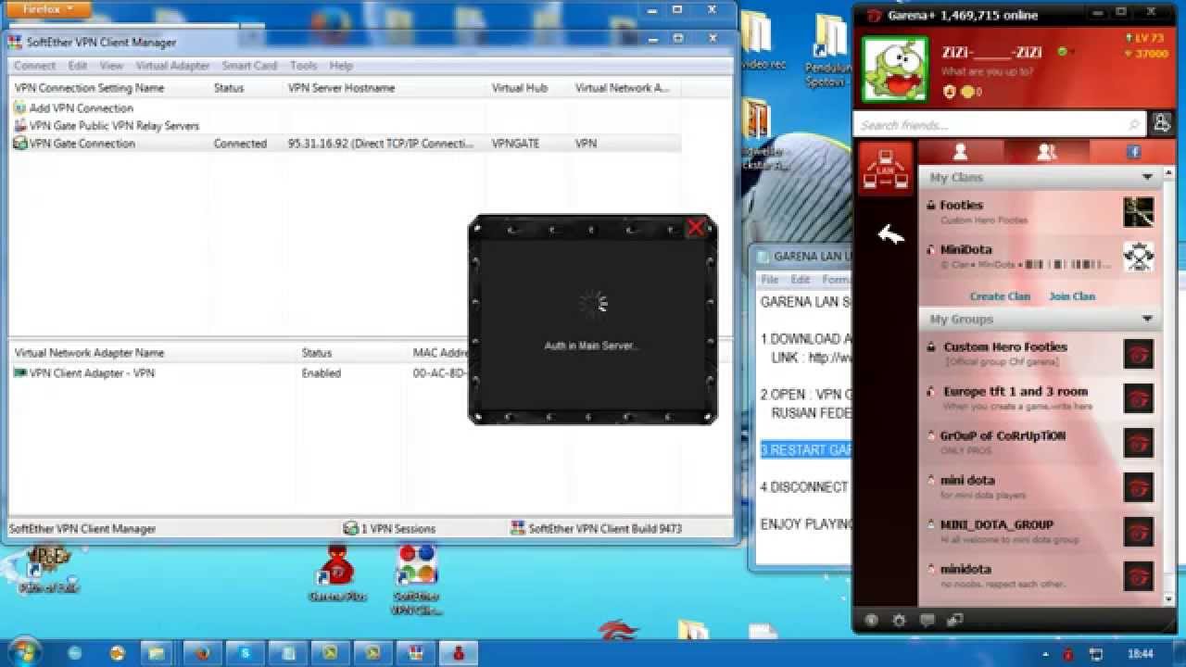The width and height of the screenshot is (1186, 667).
Task: Open the add friend icon beside search
Action: coord(1161,123)
